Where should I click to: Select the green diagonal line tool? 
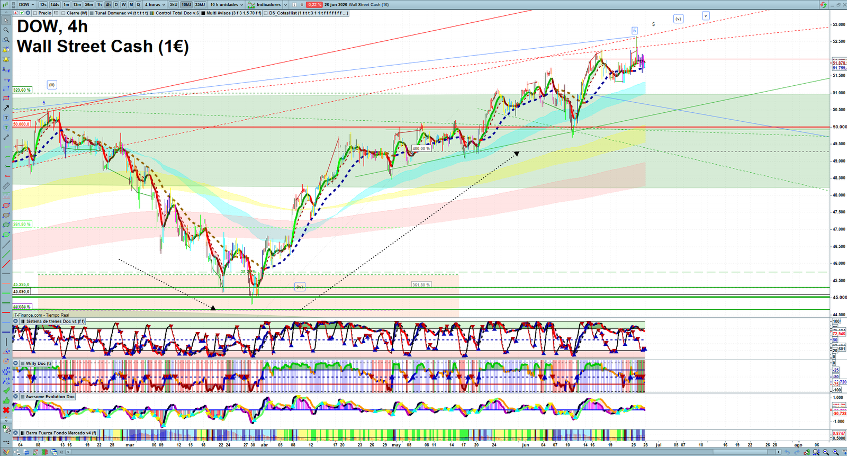click(x=6, y=254)
